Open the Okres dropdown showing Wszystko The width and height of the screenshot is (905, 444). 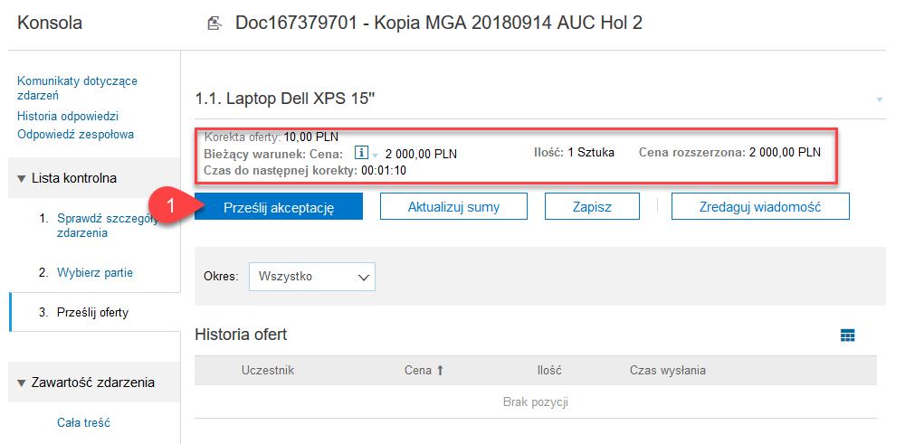312,277
